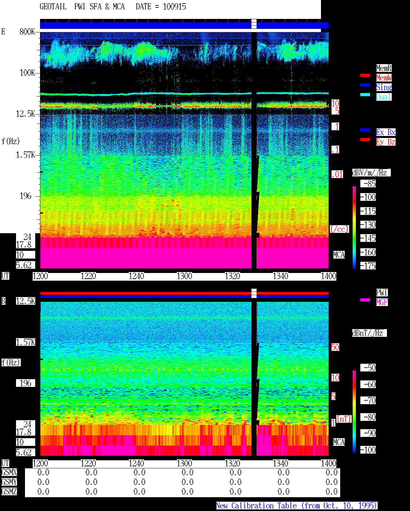Click the GSMX row label

(9, 472)
